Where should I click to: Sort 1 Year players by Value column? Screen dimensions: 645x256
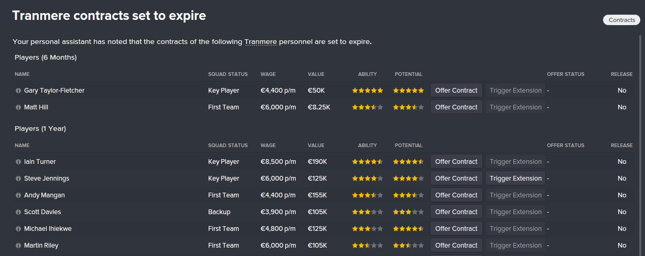point(316,146)
